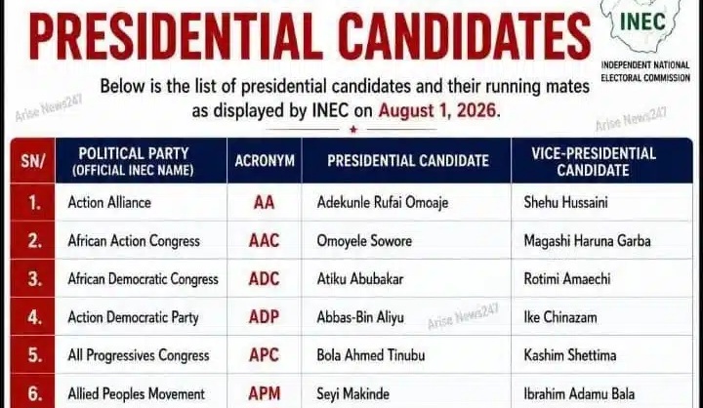Click the Presidential Candidates main title
This screenshot has height=408, width=703.
point(310,36)
